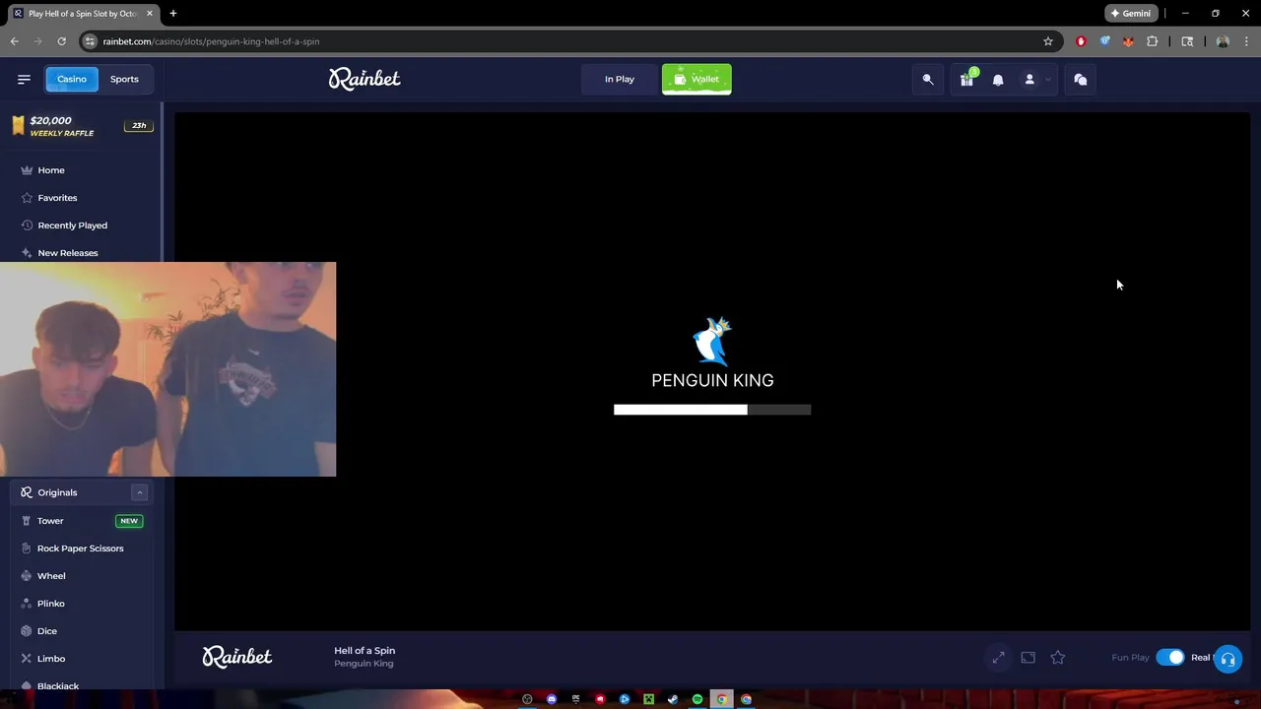
Task: Click the address bar URL
Action: (211, 41)
